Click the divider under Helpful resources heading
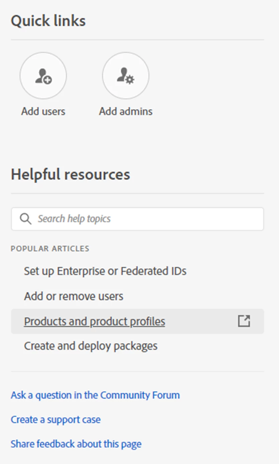This screenshot has width=279, height=464. 137,193
